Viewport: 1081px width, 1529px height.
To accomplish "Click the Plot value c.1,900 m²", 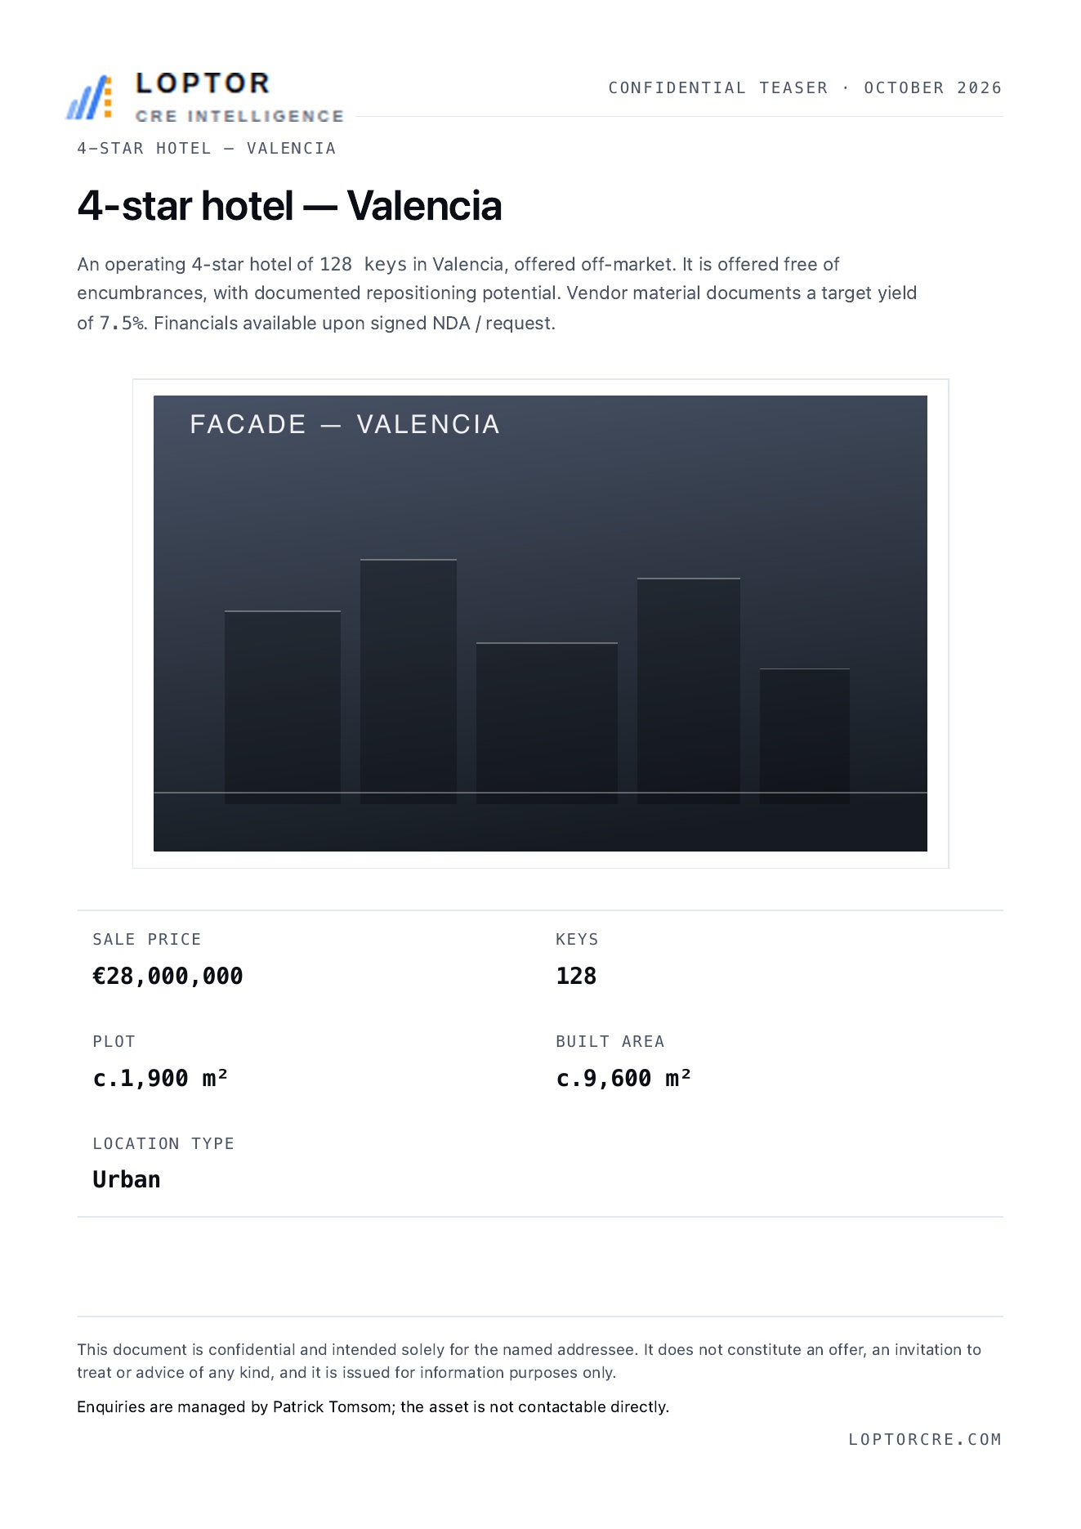I will [x=160, y=1079].
